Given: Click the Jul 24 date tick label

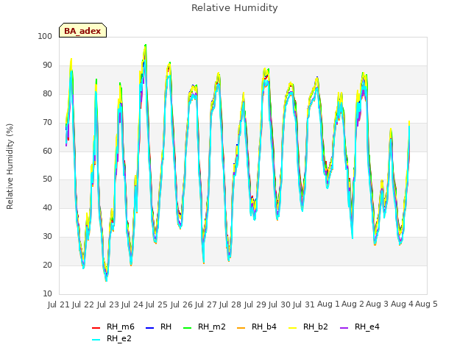Looking at the screenshot, I should [x=132, y=304].
